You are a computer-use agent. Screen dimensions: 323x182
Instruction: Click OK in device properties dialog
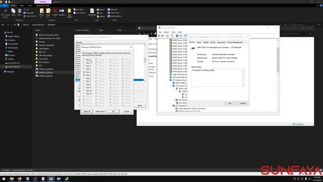click(x=230, y=103)
